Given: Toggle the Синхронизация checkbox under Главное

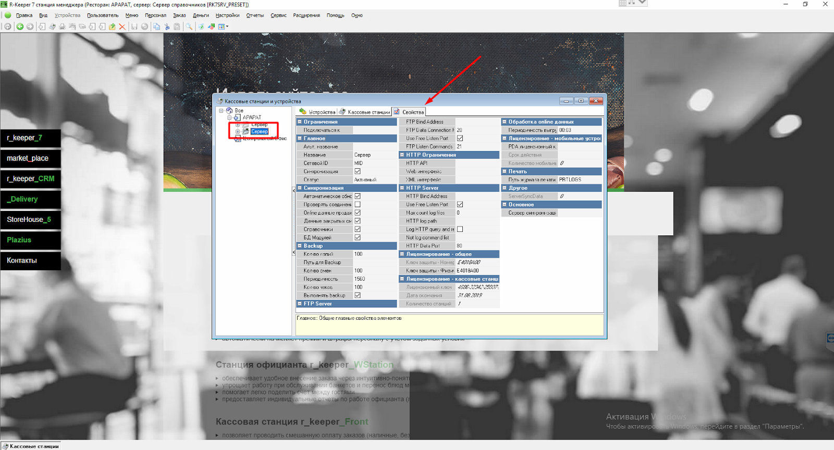Looking at the screenshot, I should tap(358, 171).
